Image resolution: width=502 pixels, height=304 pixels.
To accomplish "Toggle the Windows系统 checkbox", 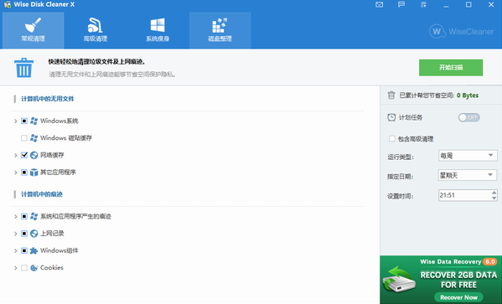I will coord(24,121).
